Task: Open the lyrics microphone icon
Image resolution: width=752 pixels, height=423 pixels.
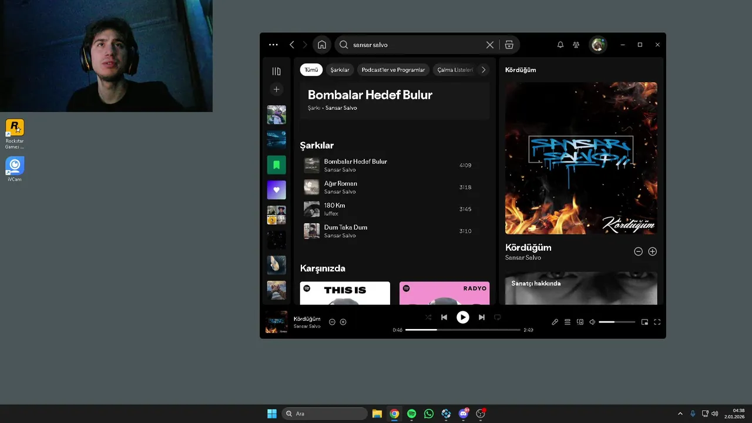Action: click(555, 322)
